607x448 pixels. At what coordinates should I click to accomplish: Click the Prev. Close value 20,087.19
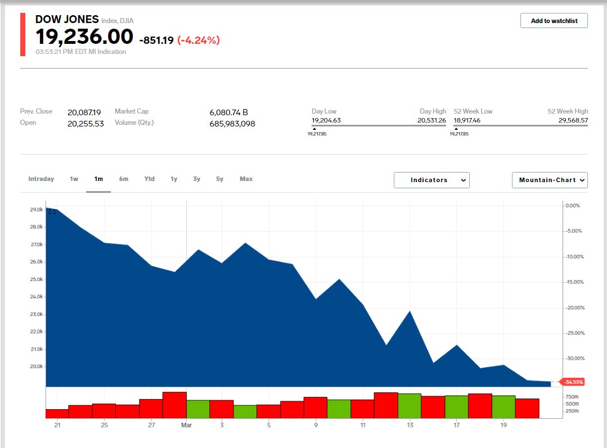pos(84,112)
